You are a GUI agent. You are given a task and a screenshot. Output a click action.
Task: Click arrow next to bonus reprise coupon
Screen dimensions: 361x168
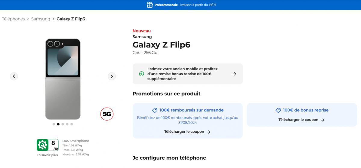point(323,120)
